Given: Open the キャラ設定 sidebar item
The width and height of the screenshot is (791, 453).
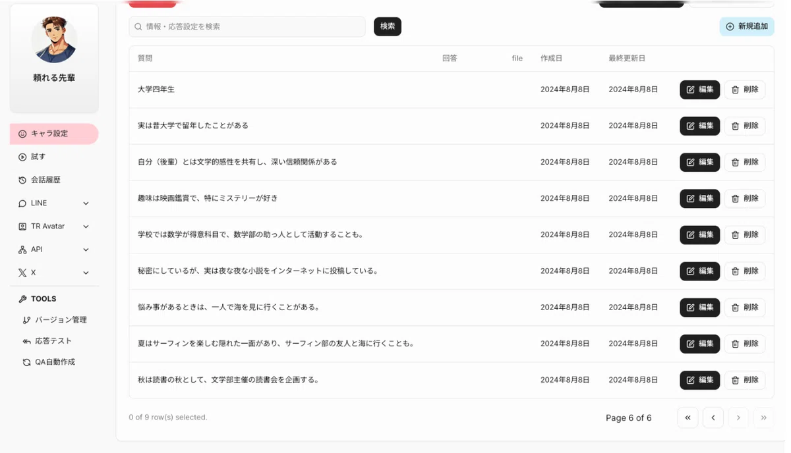Looking at the screenshot, I should tap(54, 134).
